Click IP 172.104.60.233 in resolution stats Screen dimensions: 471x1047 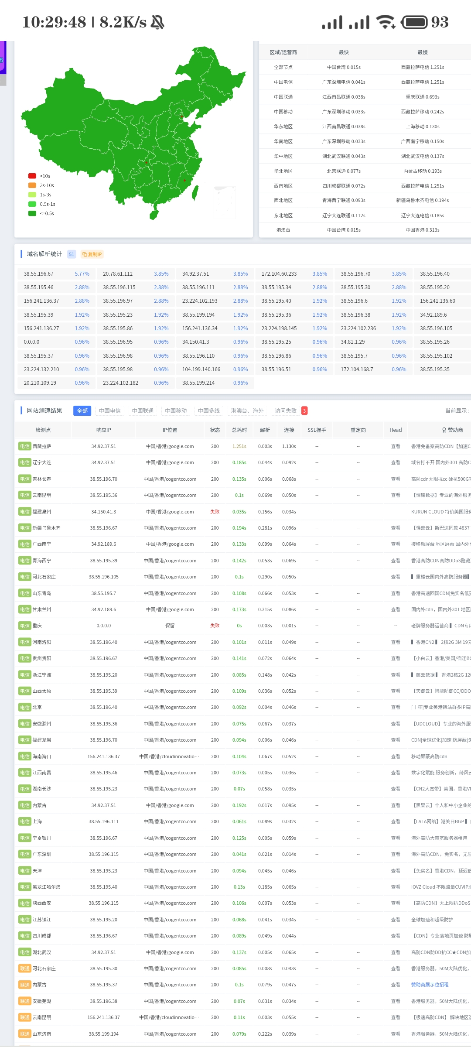point(279,274)
